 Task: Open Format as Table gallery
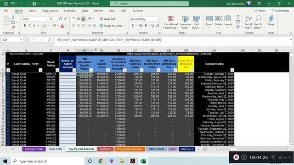(x=185, y=22)
